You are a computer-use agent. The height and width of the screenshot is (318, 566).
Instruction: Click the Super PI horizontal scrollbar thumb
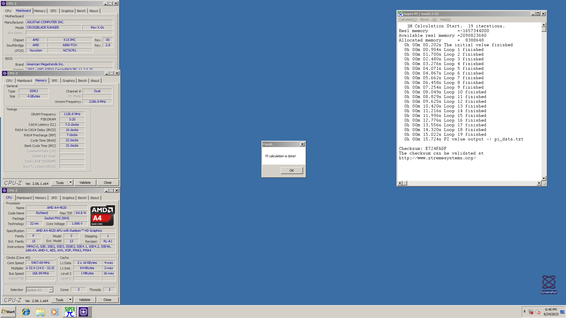pos(405,183)
